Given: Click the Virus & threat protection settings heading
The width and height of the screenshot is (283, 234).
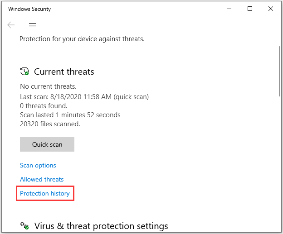Looking at the screenshot, I should pyautogui.click(x=101, y=226).
